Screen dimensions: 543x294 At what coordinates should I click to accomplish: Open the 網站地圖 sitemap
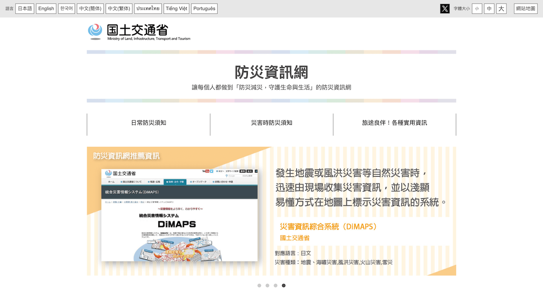point(526,9)
